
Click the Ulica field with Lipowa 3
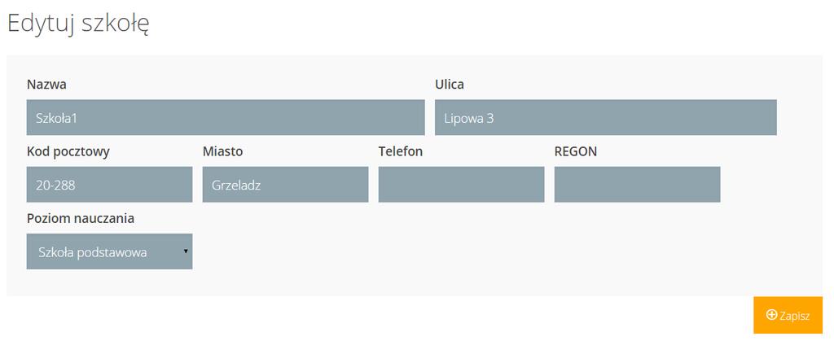606,117
